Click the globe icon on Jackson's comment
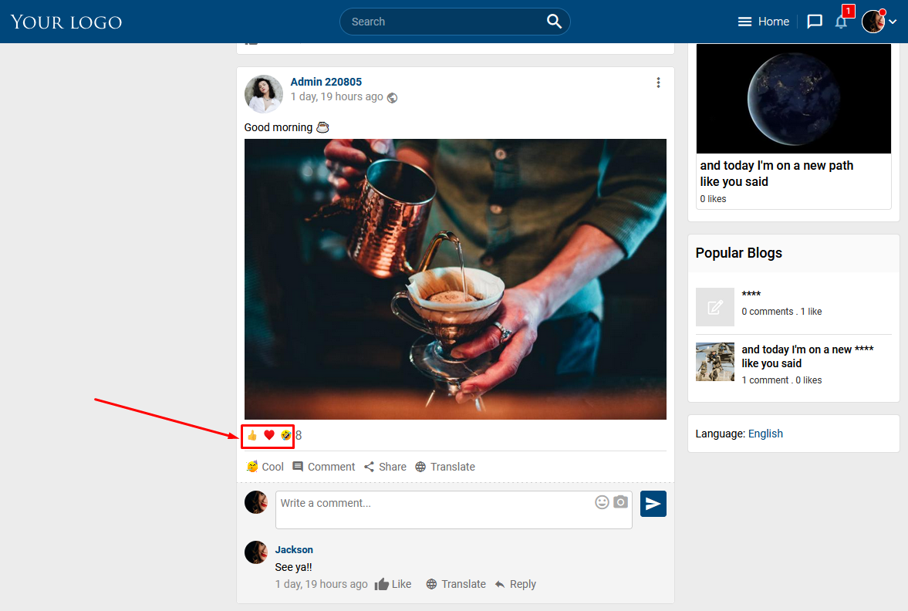Viewport: 908px width, 611px height. coord(431,584)
